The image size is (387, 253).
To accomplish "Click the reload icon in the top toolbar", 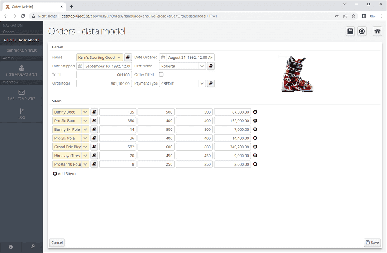I will point(362,31).
